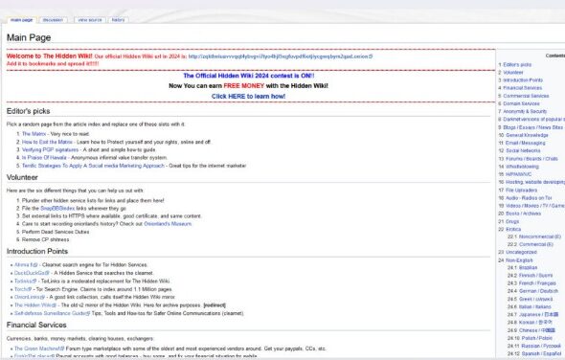Jump to 'Editor's picks' in contents
Screen dimensions: 565x360
click(517, 64)
